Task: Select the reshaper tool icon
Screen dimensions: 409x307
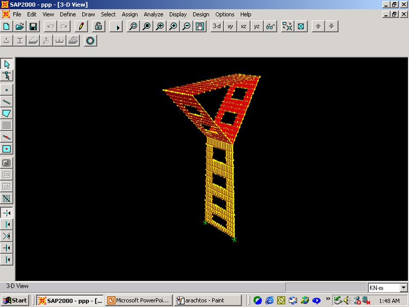Action: (x=6, y=76)
